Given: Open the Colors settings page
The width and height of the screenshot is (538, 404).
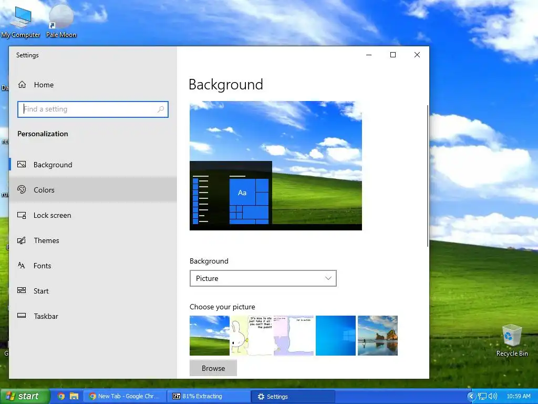Looking at the screenshot, I should tap(92, 189).
